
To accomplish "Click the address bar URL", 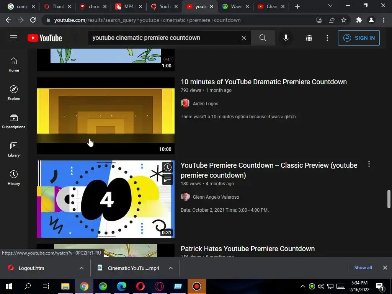I will (x=147, y=20).
